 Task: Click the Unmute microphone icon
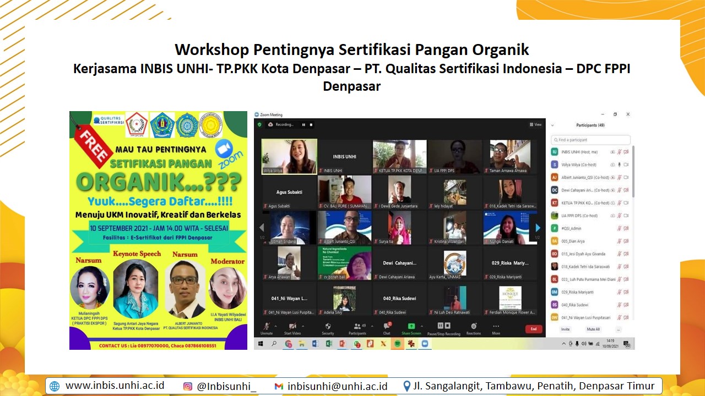tap(267, 326)
